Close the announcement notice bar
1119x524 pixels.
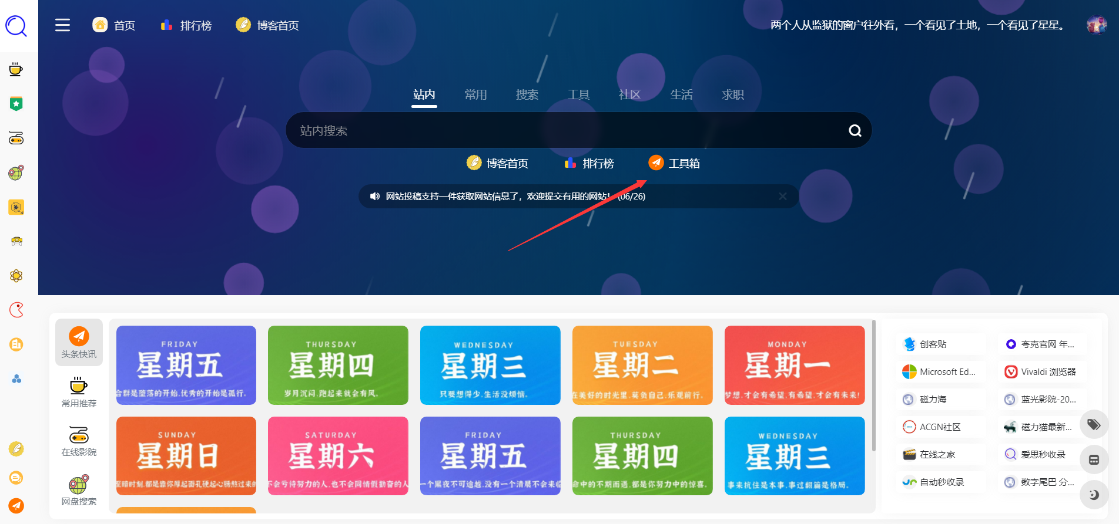(x=783, y=196)
